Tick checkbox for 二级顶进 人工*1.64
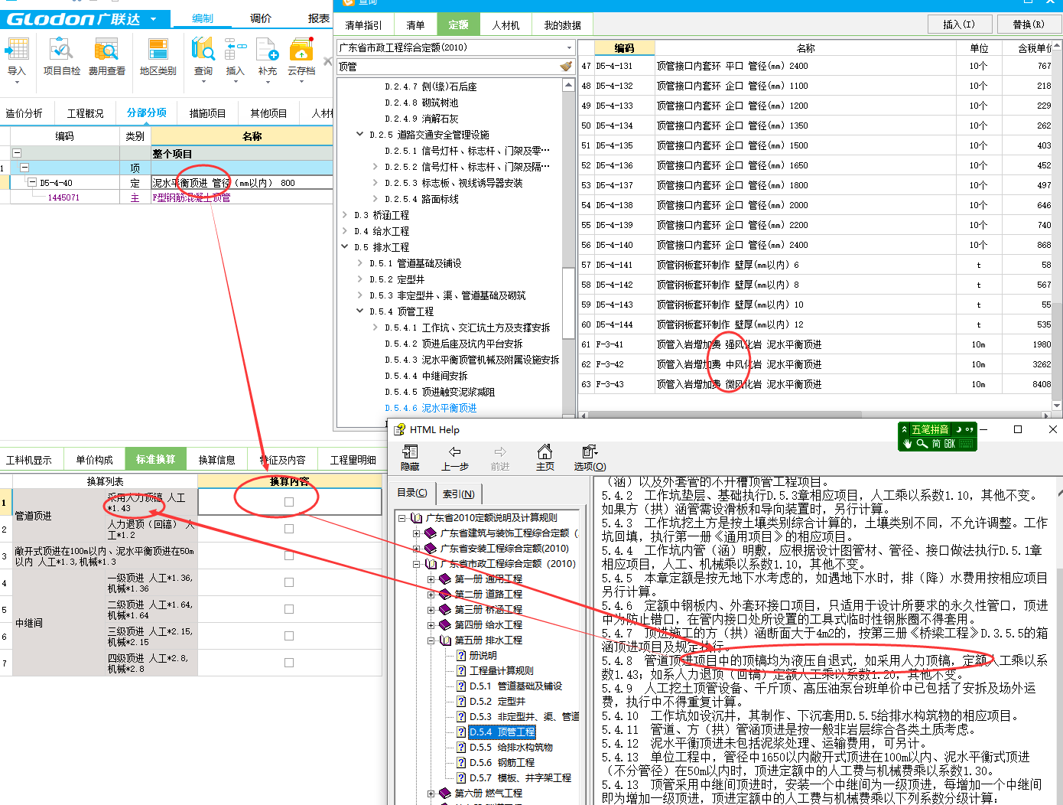This screenshot has height=805, width=1063. click(x=289, y=609)
